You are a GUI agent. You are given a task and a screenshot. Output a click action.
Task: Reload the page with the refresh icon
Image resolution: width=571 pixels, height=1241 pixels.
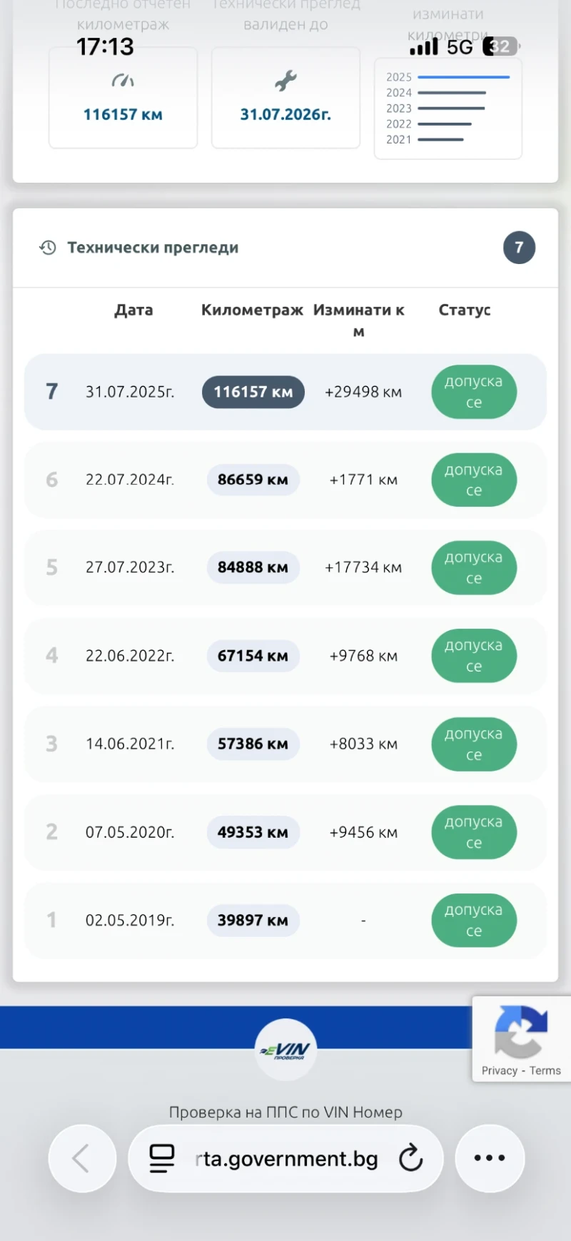[411, 1158]
